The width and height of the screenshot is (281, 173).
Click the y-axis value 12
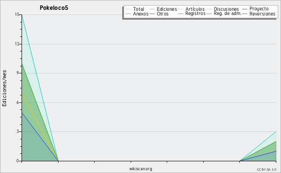click(17, 44)
